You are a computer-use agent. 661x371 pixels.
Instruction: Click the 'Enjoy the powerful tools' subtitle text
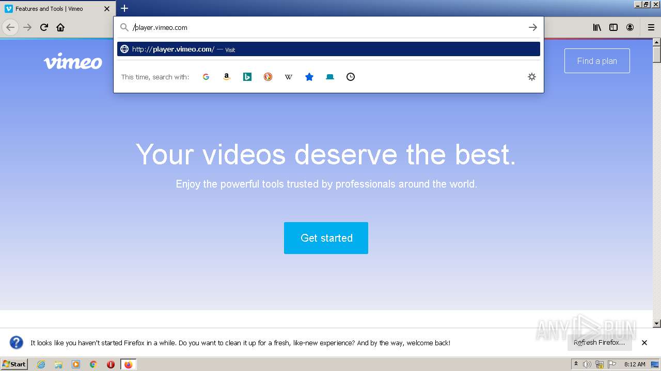(326, 184)
